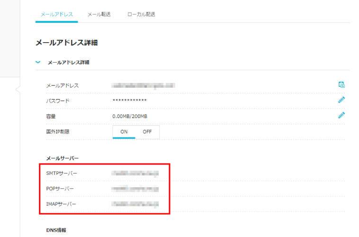Switch 国外IP制限 to OFF

147,131
